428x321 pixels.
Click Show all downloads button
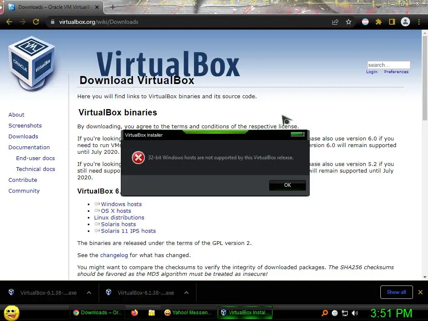[x=396, y=292]
